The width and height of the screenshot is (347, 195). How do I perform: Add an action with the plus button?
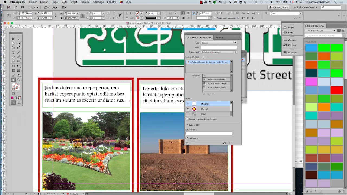tap(203, 57)
